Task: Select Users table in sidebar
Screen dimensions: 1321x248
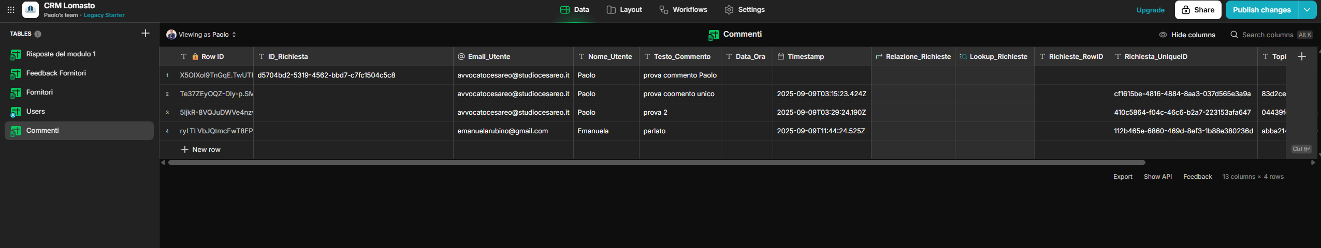Action: pyautogui.click(x=79, y=112)
